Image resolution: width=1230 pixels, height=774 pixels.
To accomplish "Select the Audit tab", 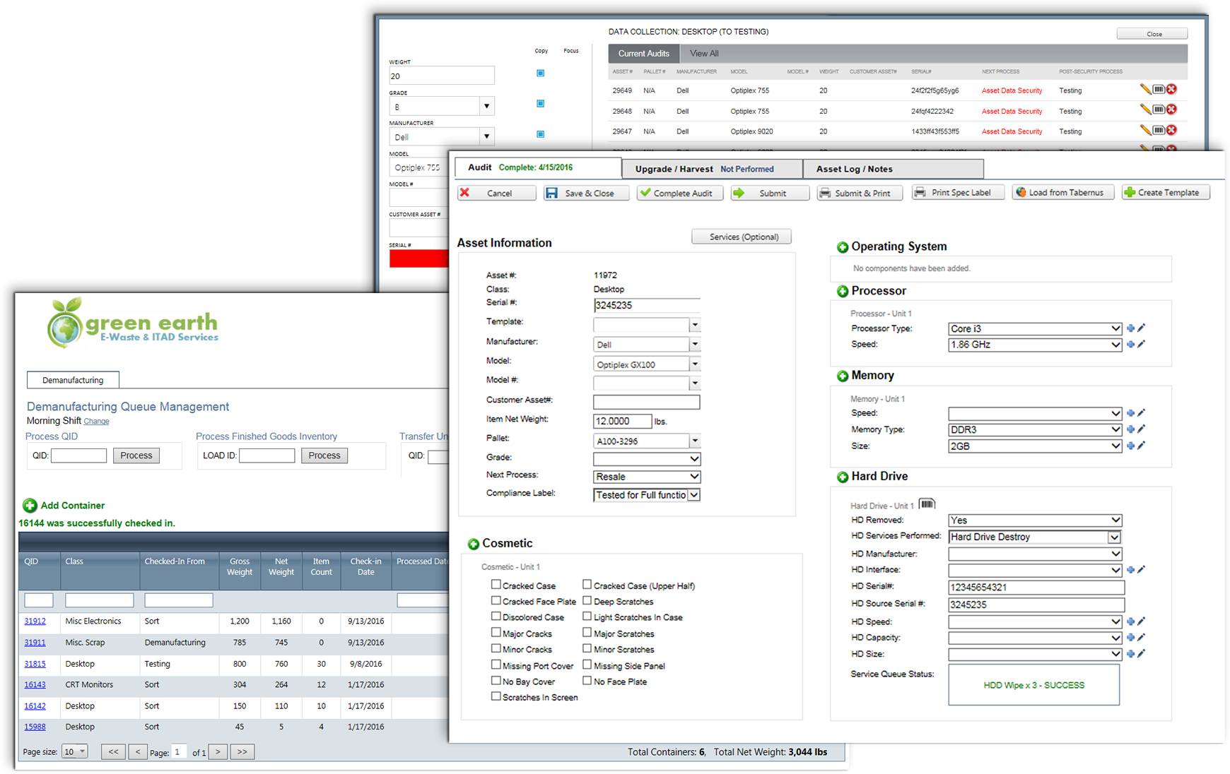I will tap(537, 167).
